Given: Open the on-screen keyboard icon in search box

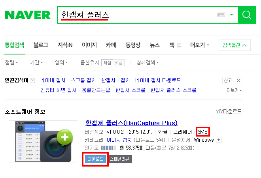Looking at the screenshot, I should [221, 15].
